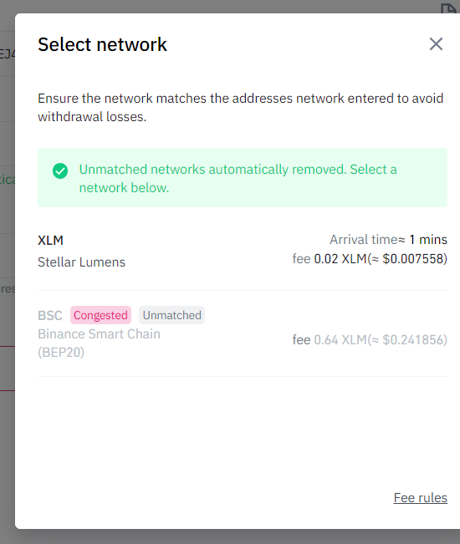
Task: Choose Stellar Lumens network name
Action: 81,262
